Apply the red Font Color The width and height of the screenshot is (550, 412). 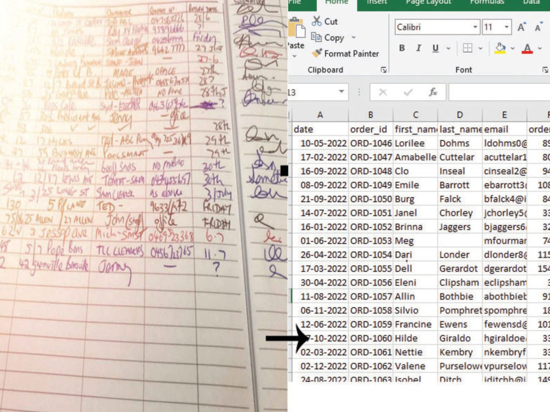[x=527, y=48]
